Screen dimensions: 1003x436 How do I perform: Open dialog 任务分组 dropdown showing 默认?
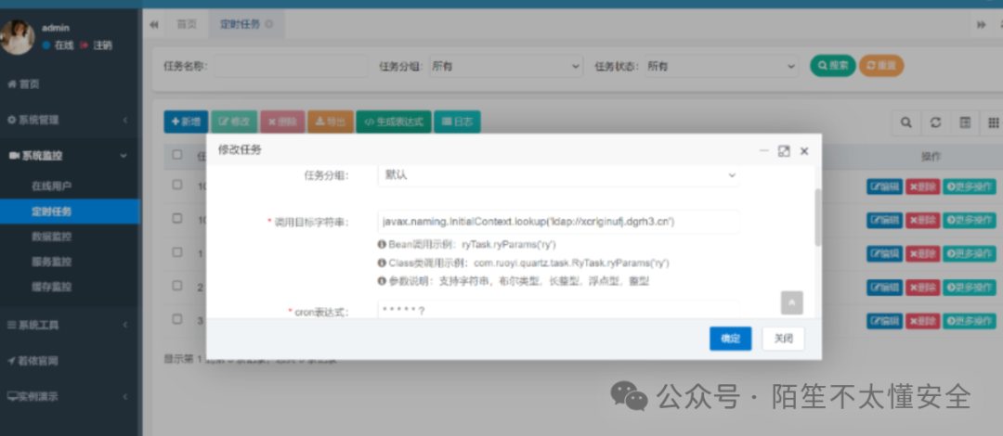pyautogui.click(x=558, y=175)
